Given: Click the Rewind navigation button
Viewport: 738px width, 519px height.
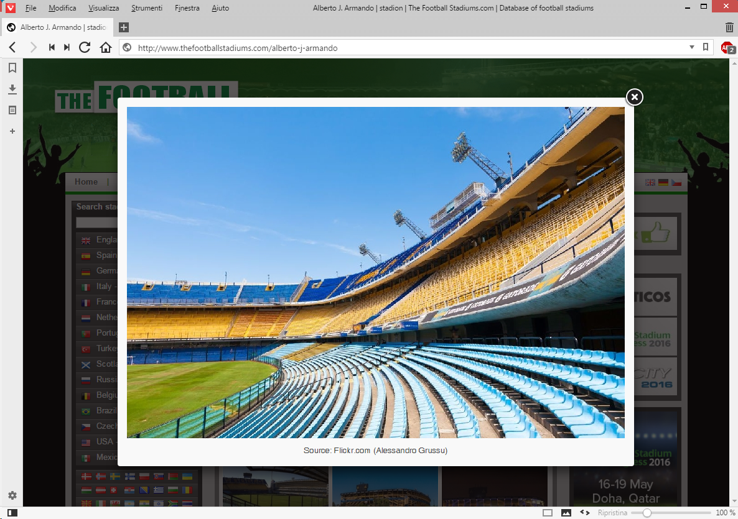Looking at the screenshot, I should pos(52,47).
